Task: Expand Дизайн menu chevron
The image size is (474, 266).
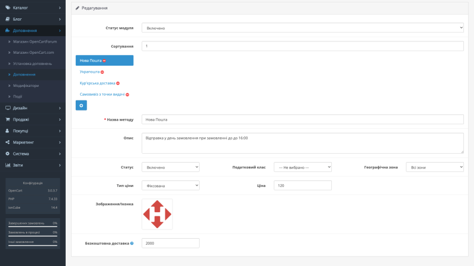Action: coord(60,108)
